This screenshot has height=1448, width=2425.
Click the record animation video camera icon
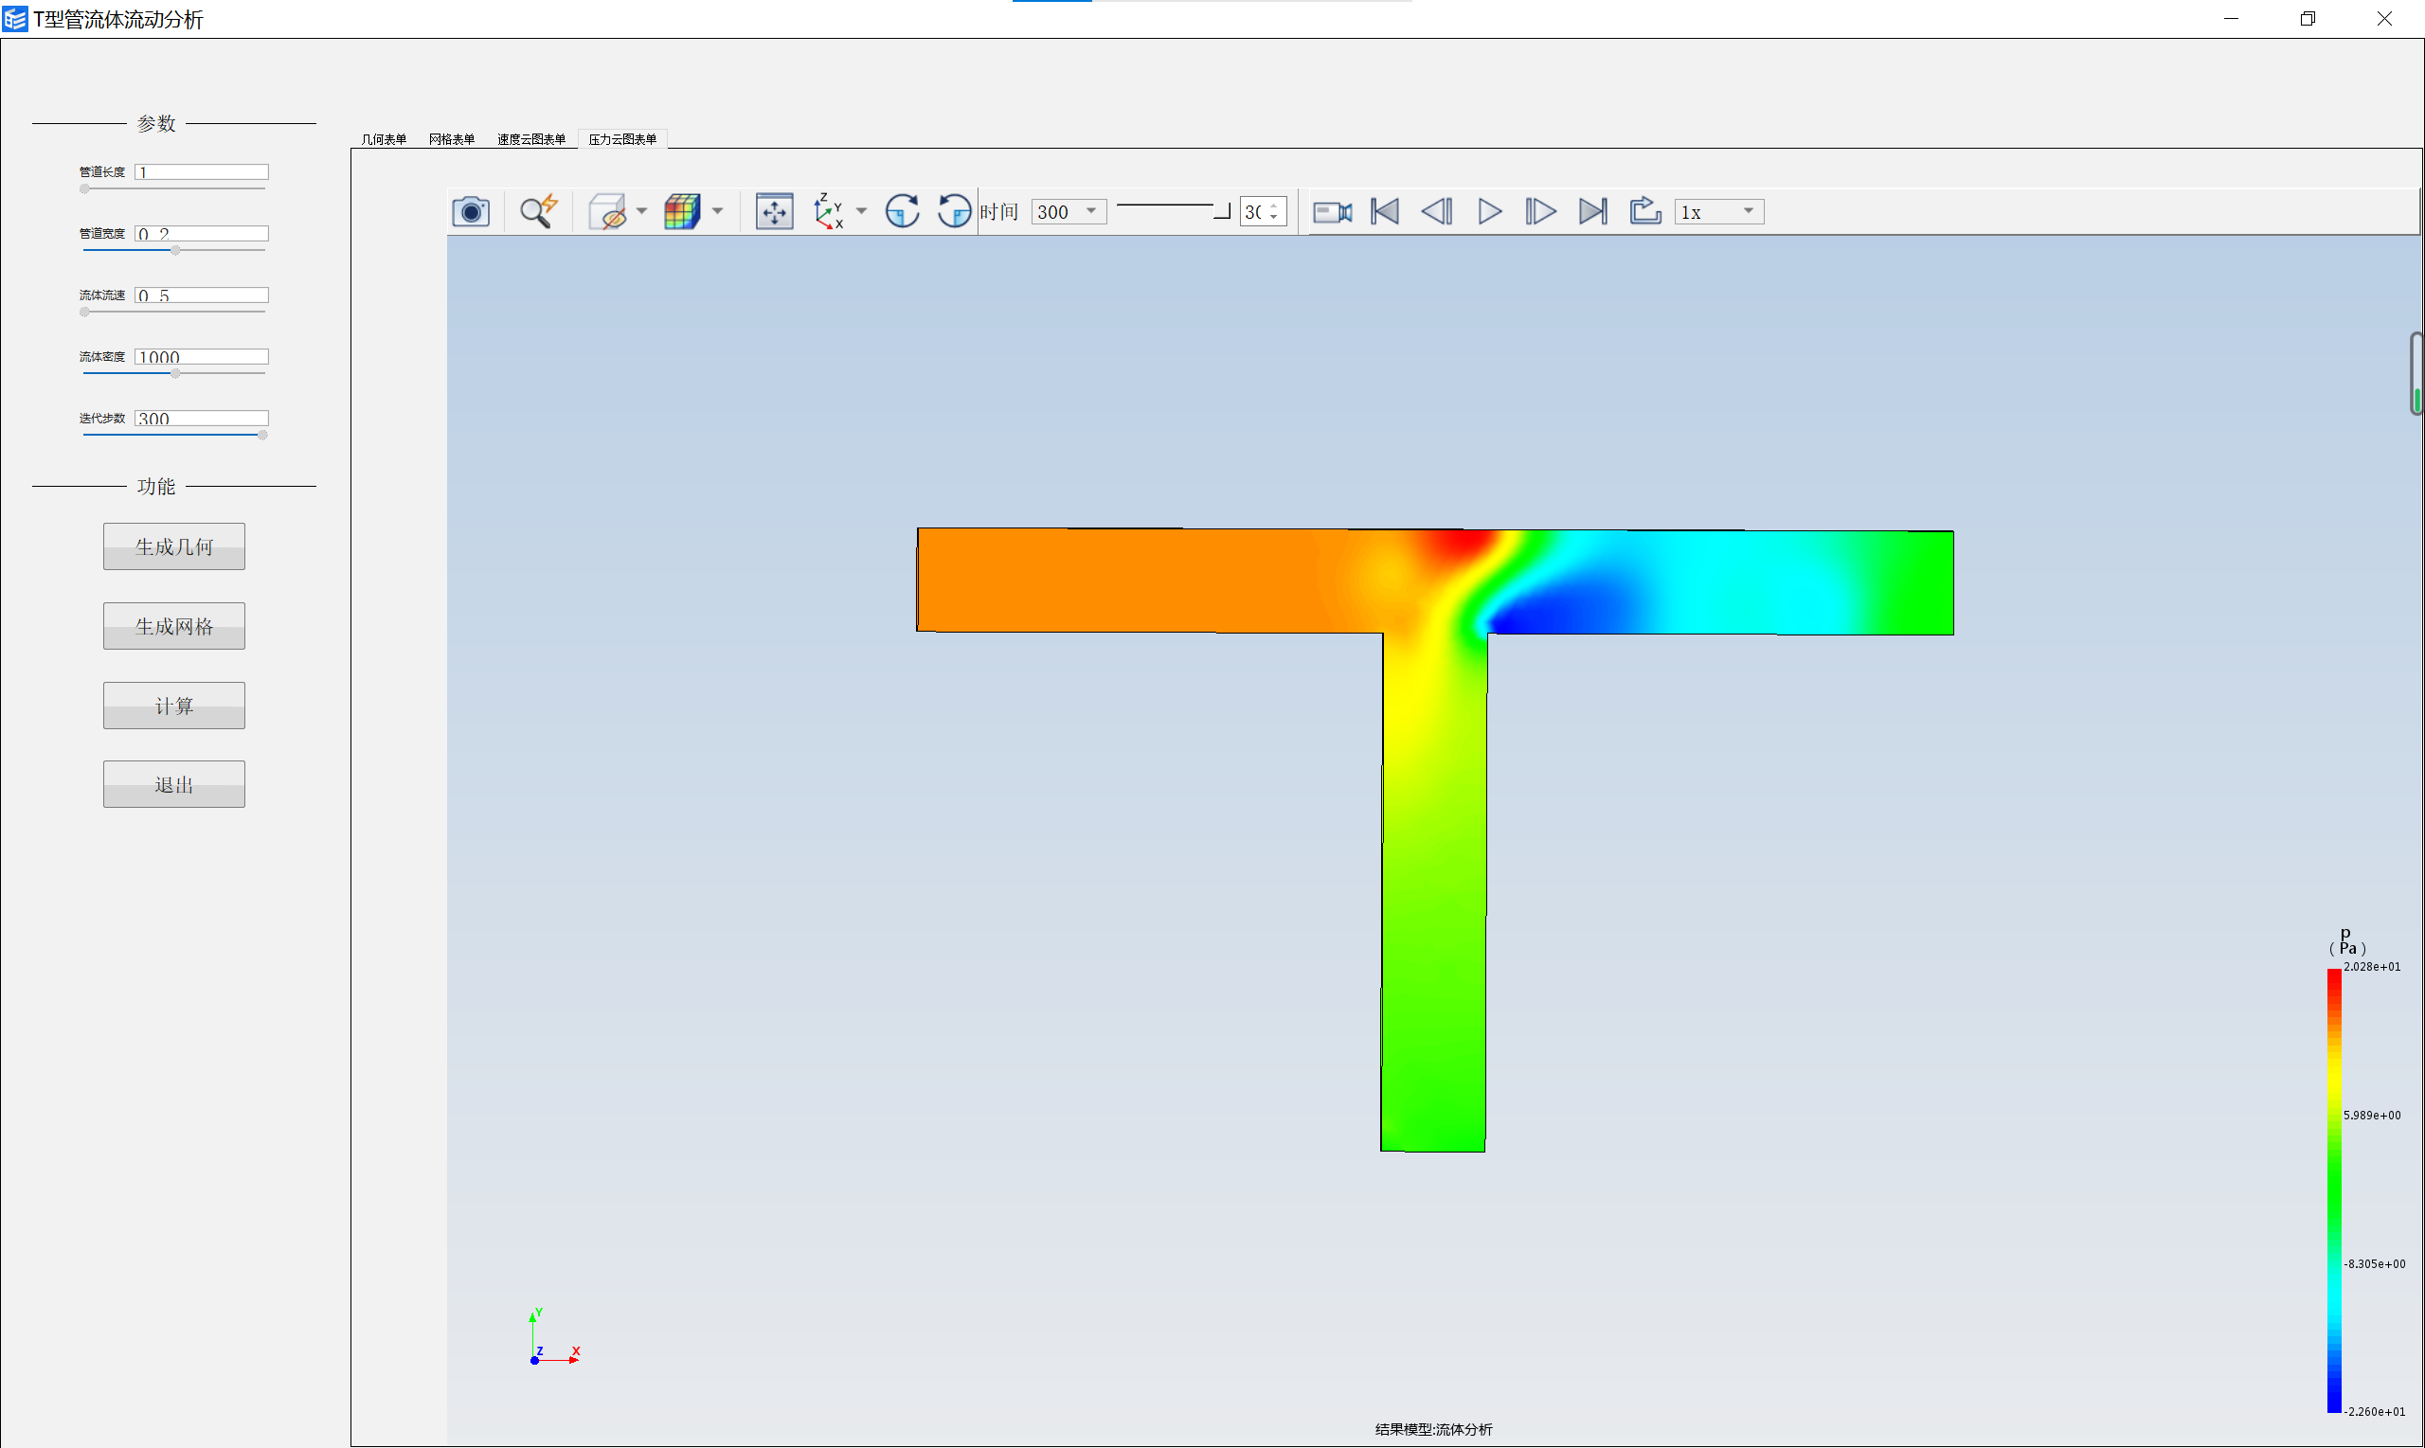point(1332,212)
